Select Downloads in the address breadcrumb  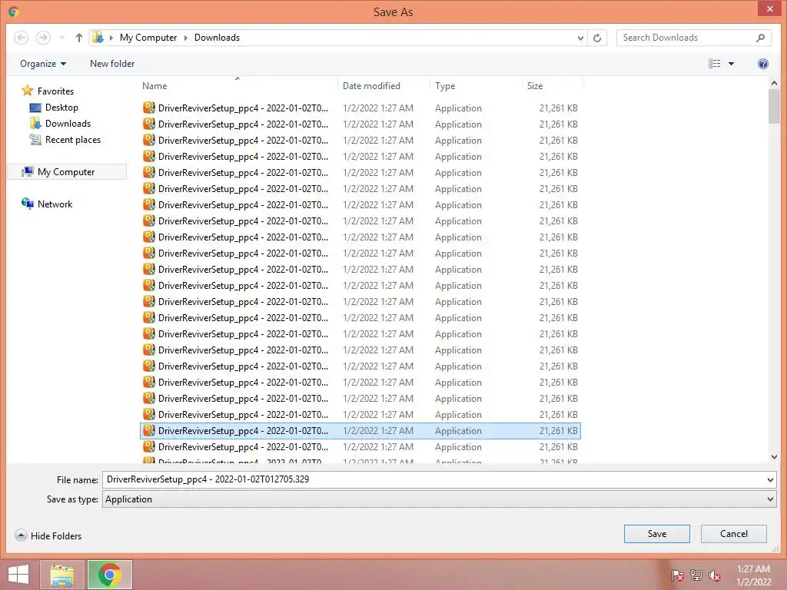coord(217,38)
